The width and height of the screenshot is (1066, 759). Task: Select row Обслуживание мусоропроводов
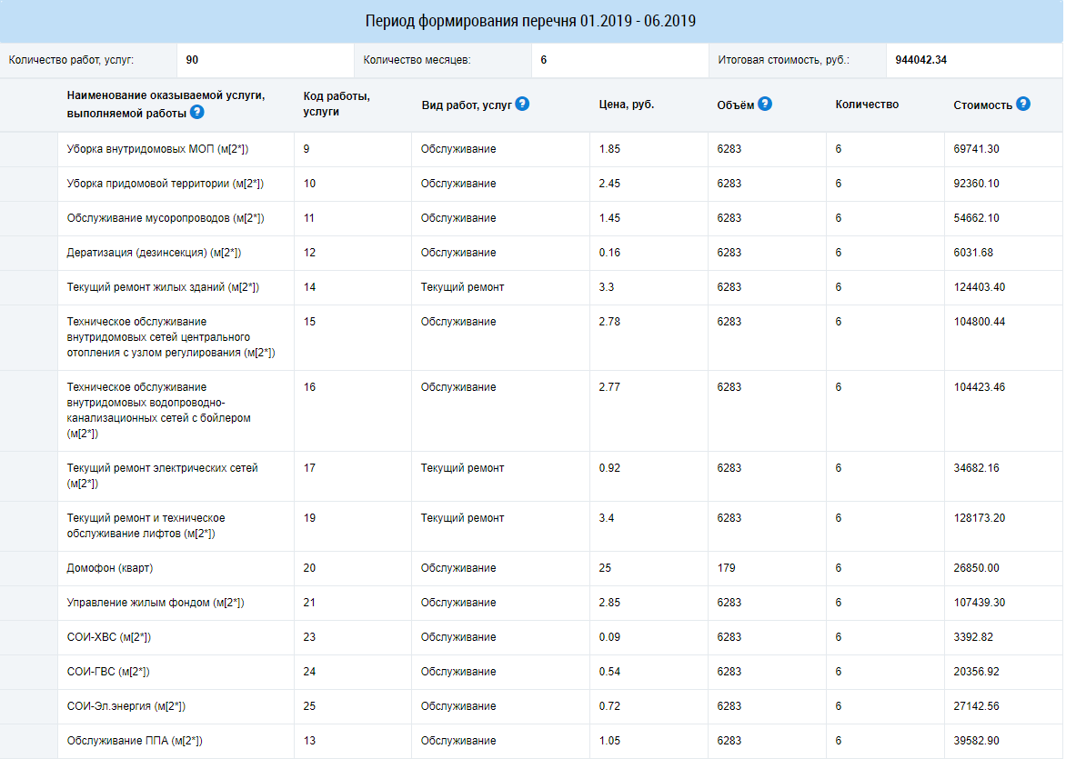pos(532,218)
